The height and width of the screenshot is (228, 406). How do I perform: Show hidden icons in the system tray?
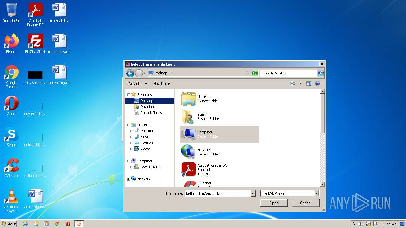tap(354, 224)
